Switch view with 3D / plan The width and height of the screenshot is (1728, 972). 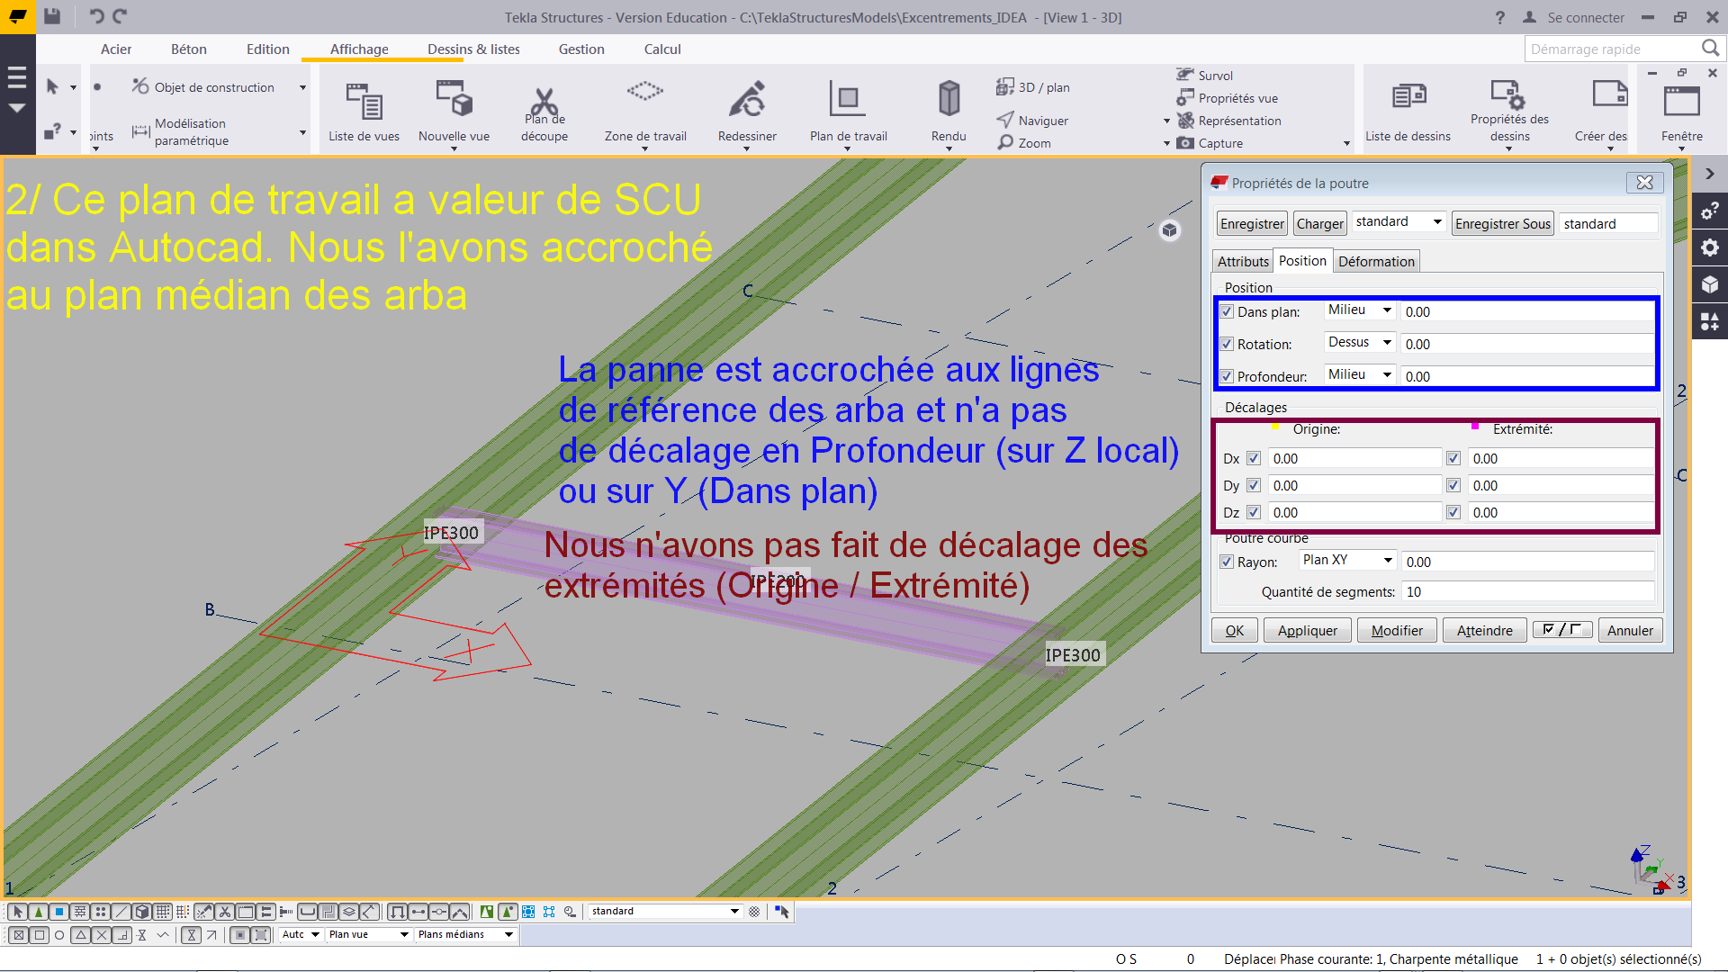pyautogui.click(x=1033, y=87)
